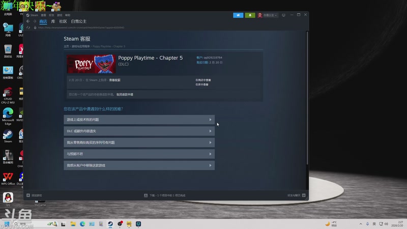This screenshot has width=407, height=229.
Task: Click the Steam page vertical scrollbar
Action: pyautogui.click(x=307, y=98)
